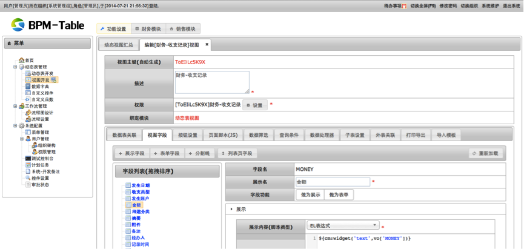The image size is (524, 249).
Task: Collapse the 用户管理 tree node
Action: (x=22, y=139)
